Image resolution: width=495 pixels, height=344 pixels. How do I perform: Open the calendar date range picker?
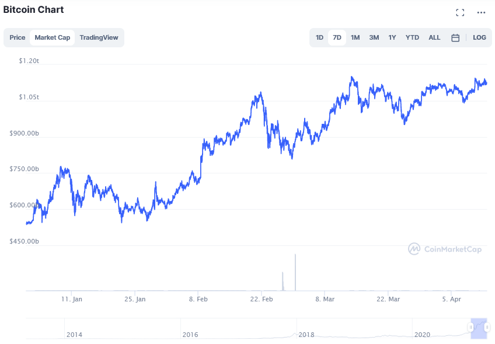point(455,38)
